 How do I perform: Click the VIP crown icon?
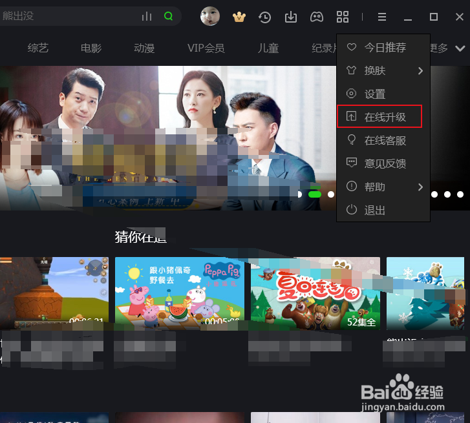(239, 17)
